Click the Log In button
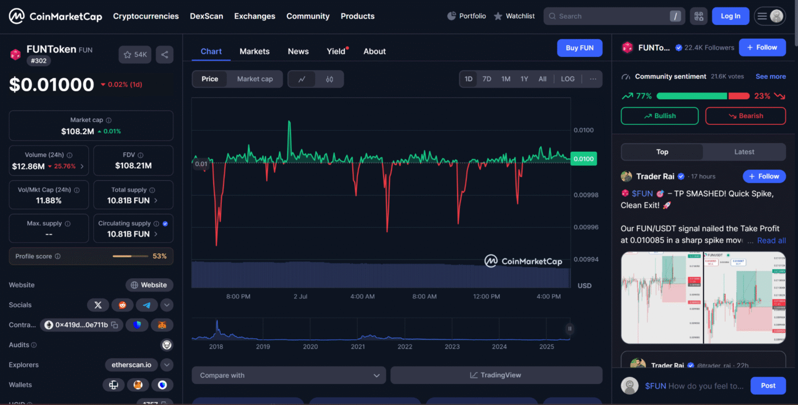Screen dimensions: 798x405 click(x=731, y=16)
